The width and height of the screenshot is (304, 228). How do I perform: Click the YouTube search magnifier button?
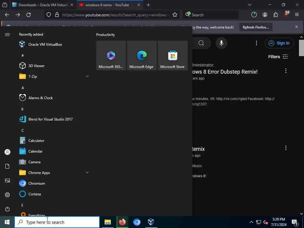(x=201, y=43)
